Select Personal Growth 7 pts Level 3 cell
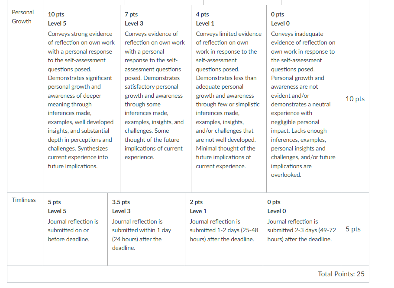The height and width of the screenshot is (288, 394). 155,99
